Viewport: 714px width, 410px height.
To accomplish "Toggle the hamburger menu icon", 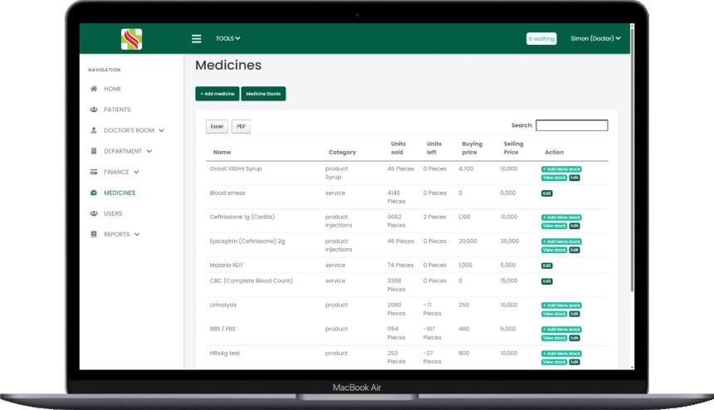I will coord(197,39).
